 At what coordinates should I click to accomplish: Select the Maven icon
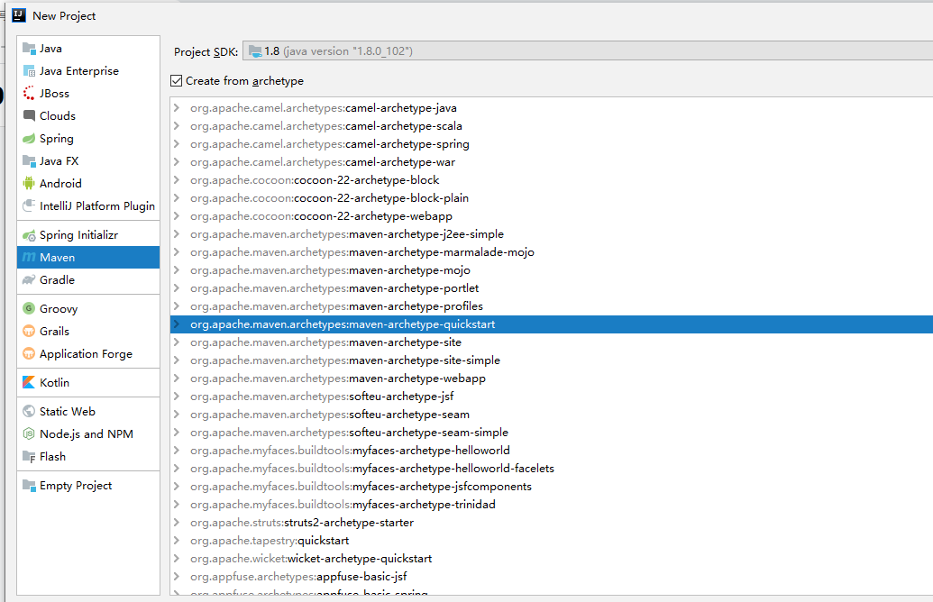pos(29,257)
